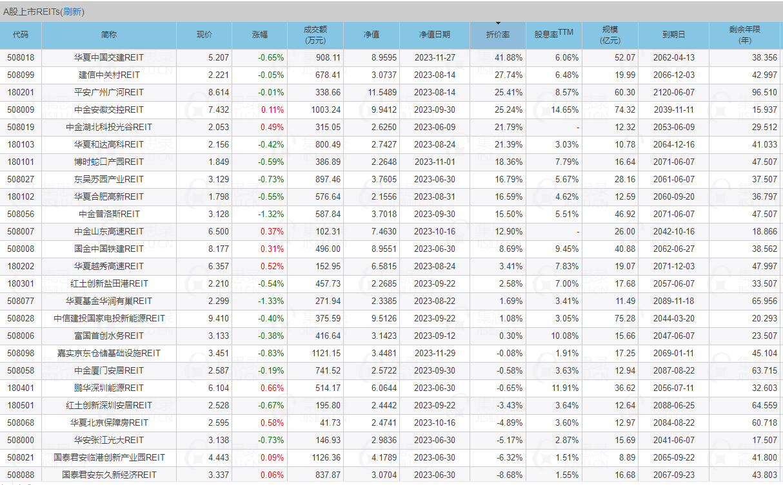The image size is (783, 485).
Task: Select 国泰君安东久新经济REIT name cell
Action: 109,475
